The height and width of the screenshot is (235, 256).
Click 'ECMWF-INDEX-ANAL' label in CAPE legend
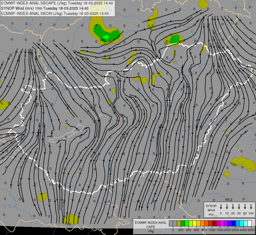point(151,223)
